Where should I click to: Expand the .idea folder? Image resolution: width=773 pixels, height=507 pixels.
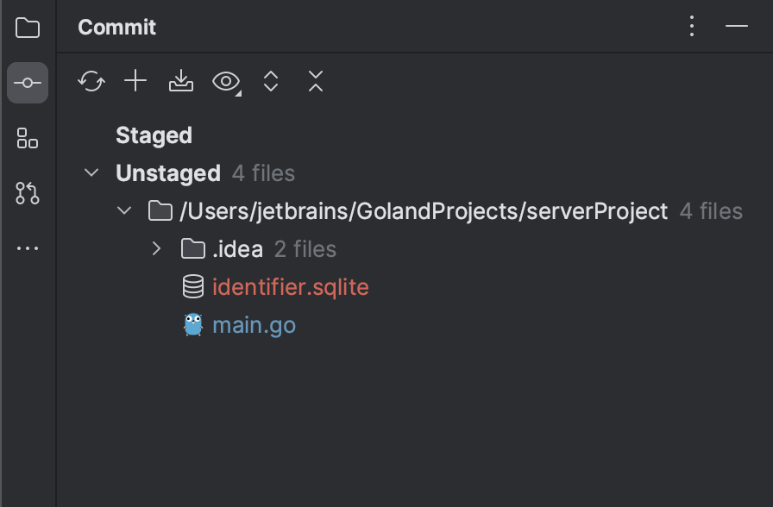(156, 248)
